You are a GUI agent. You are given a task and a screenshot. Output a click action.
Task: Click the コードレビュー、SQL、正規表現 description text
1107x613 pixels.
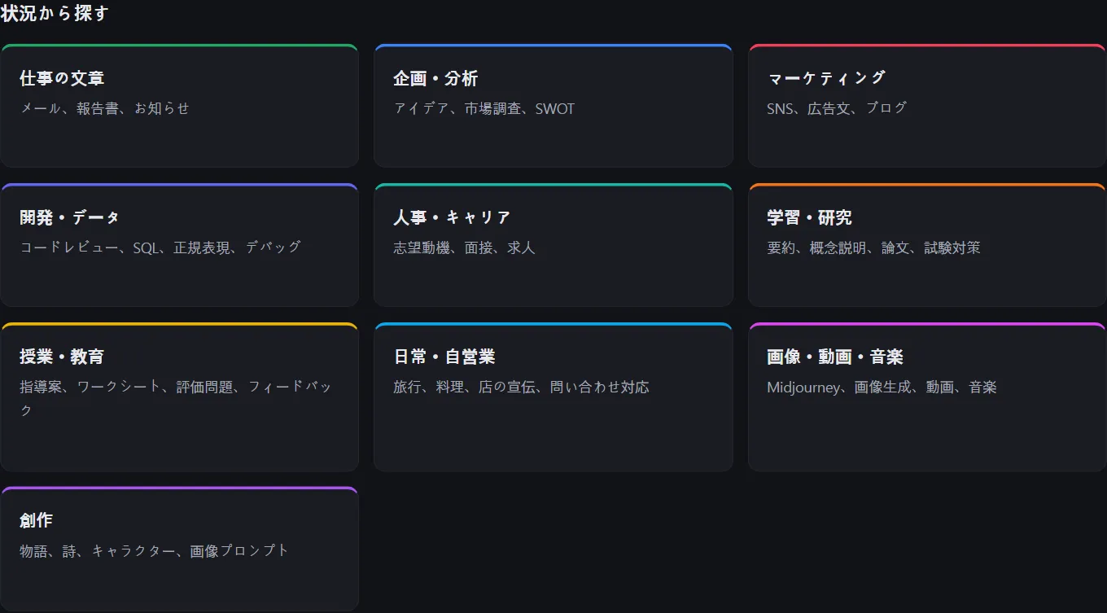160,247
